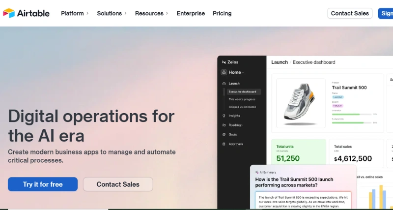The width and height of the screenshot is (393, 210).
Task: Expand the Home chevron in the Zelos sidebar
Action: 243,73
